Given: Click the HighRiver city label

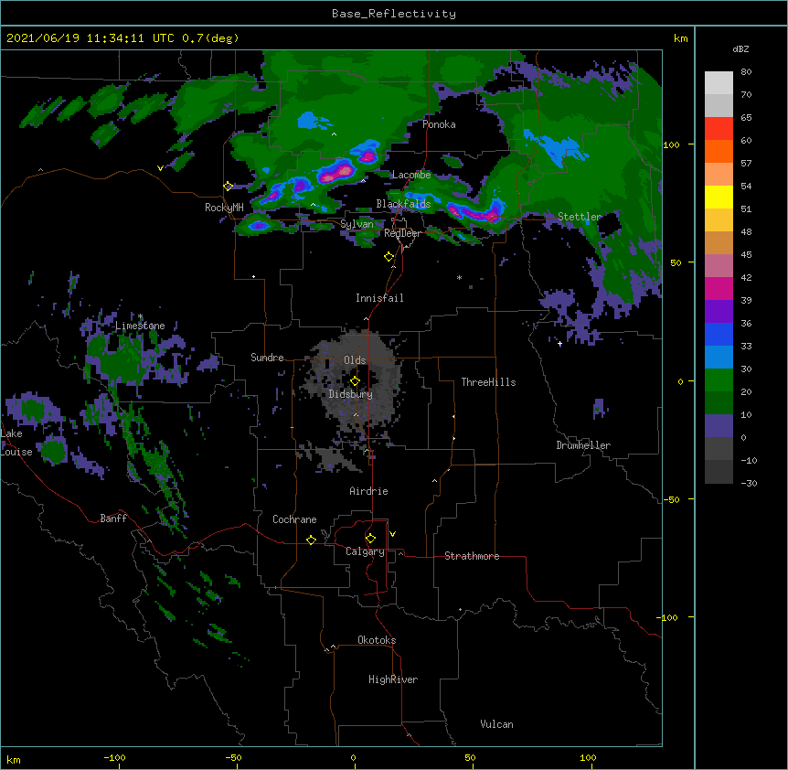Looking at the screenshot, I should pyautogui.click(x=393, y=679).
